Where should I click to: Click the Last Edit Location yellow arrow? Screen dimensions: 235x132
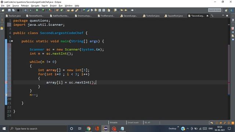coord(122,10)
